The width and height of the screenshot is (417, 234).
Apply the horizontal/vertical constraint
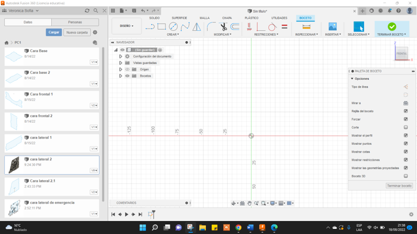(249, 27)
